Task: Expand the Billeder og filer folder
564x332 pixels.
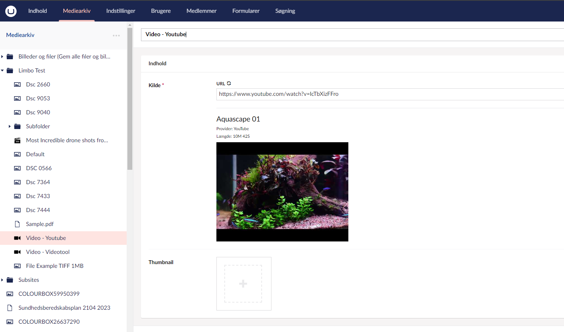Action: (2, 57)
